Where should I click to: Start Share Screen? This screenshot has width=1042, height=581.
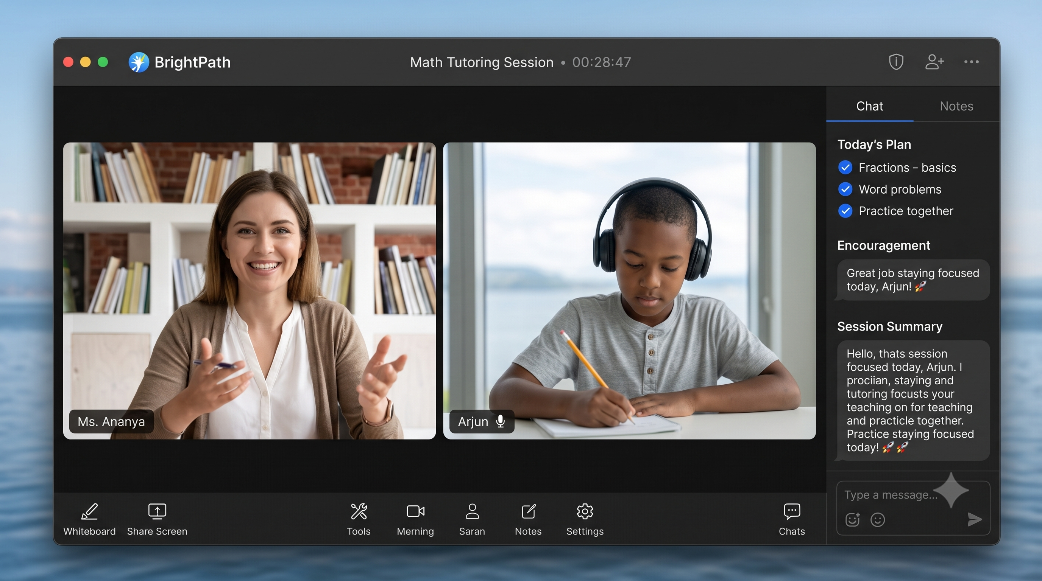coord(157,519)
